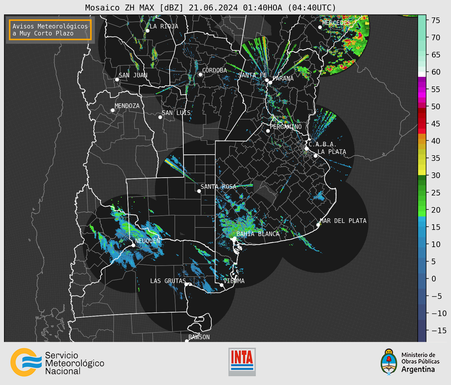The height and width of the screenshot is (385, 451).
Task: Click the San Juan city marker dot
Action: [x=117, y=80]
